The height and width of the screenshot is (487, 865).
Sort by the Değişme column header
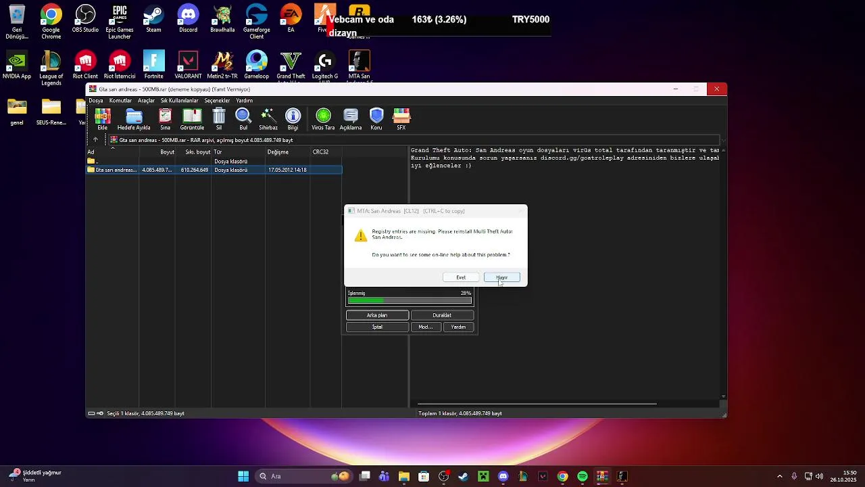(288, 152)
